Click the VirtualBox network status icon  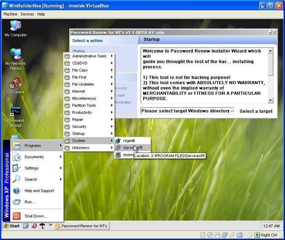[225, 235]
